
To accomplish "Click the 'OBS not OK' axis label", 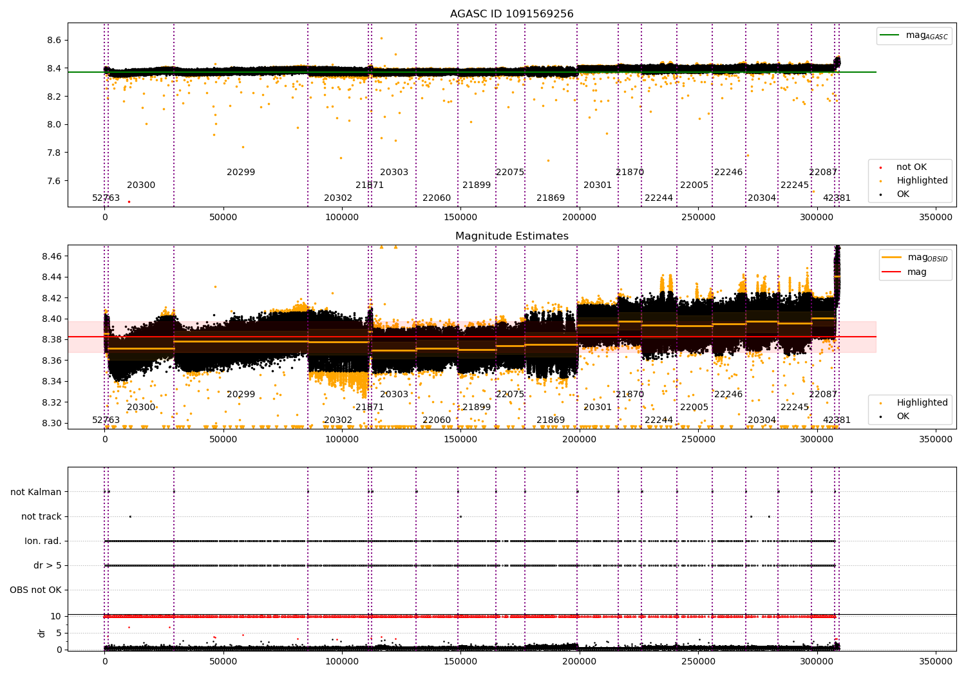I will pos(35,590).
